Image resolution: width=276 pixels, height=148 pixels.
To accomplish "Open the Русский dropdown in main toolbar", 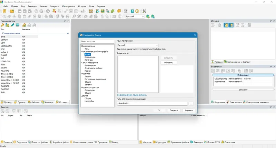I will pyautogui.click(x=143, y=17).
